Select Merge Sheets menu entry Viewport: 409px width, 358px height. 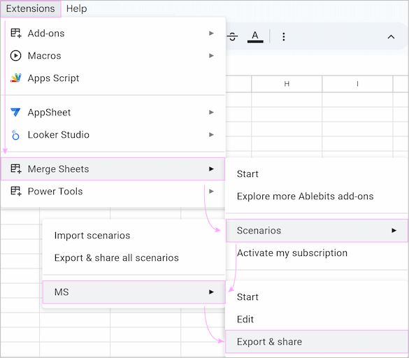[x=113, y=169]
